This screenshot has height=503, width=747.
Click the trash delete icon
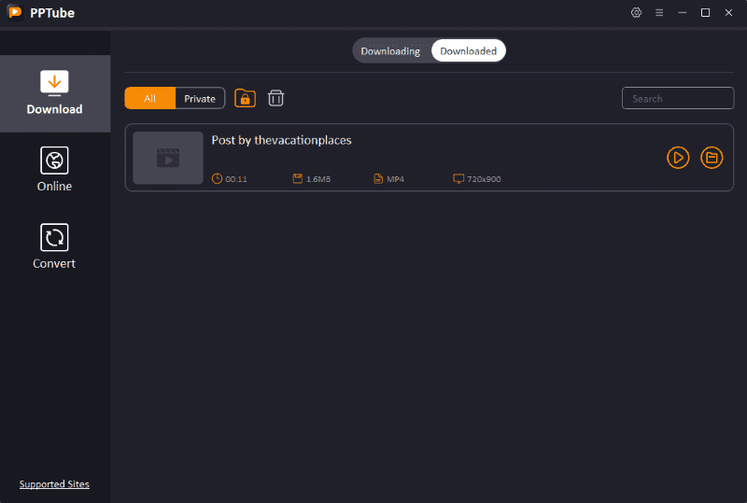pyautogui.click(x=275, y=98)
